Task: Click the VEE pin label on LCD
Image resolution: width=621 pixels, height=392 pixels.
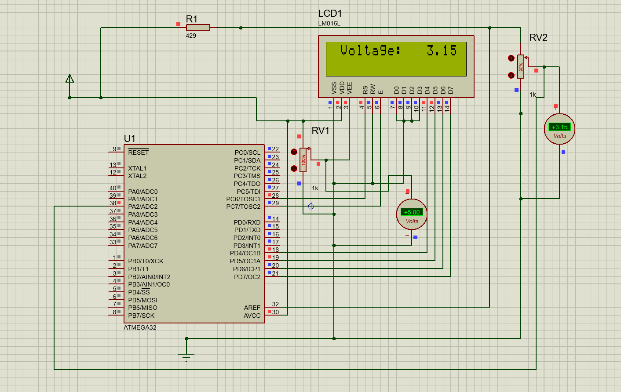Action: [350, 88]
